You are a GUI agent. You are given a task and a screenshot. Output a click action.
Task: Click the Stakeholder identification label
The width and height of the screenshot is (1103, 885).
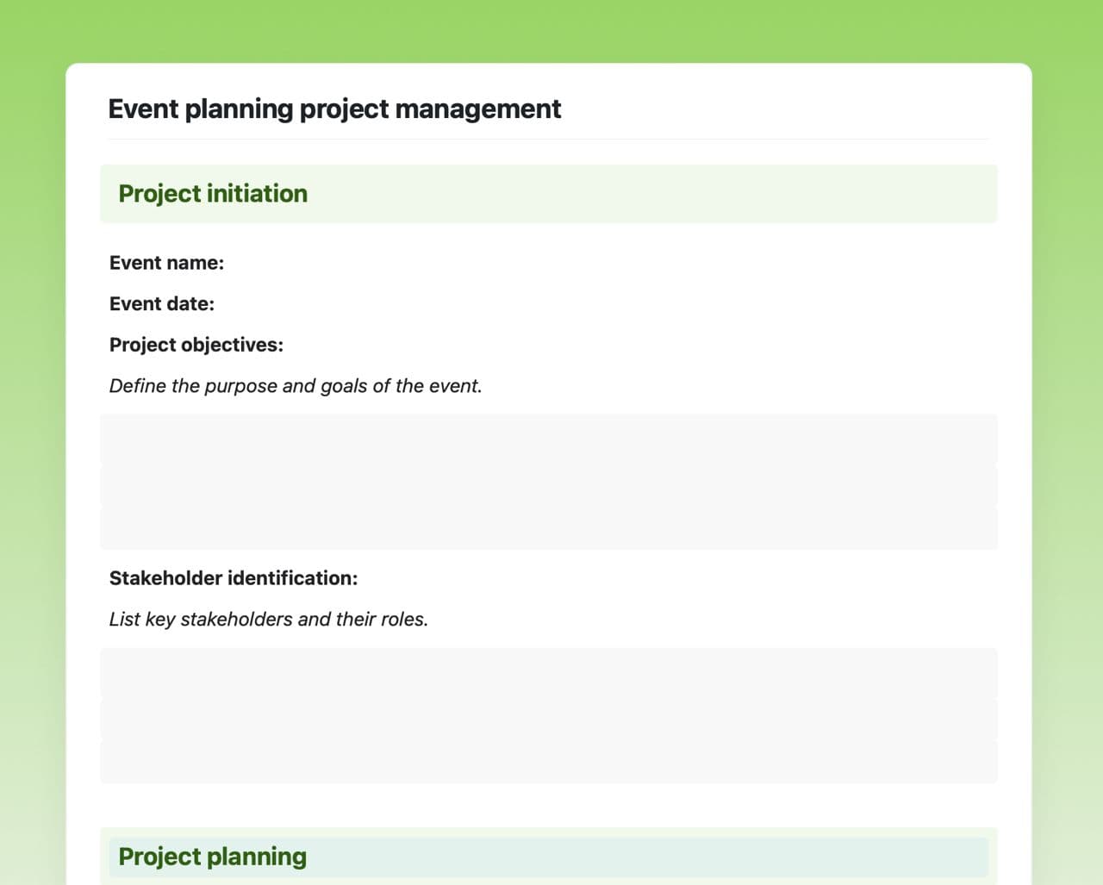(x=233, y=578)
